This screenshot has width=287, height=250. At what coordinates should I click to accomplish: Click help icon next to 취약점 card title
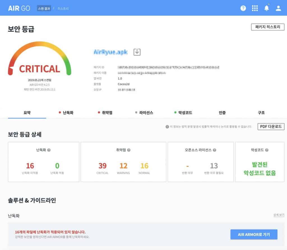tap(129, 150)
